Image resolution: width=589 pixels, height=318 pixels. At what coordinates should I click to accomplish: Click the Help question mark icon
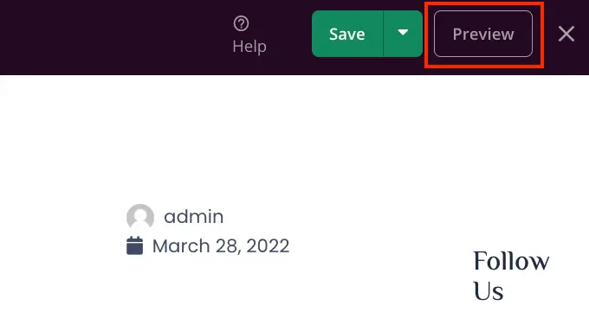[241, 23]
